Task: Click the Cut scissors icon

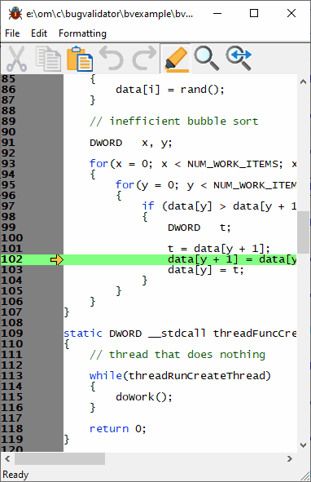Action: [16, 59]
